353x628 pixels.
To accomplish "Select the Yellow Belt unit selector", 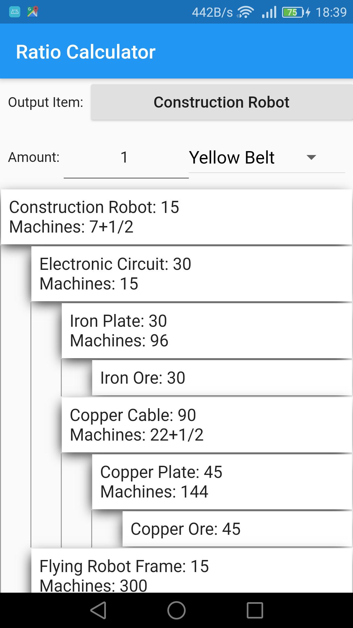I will click(x=267, y=158).
